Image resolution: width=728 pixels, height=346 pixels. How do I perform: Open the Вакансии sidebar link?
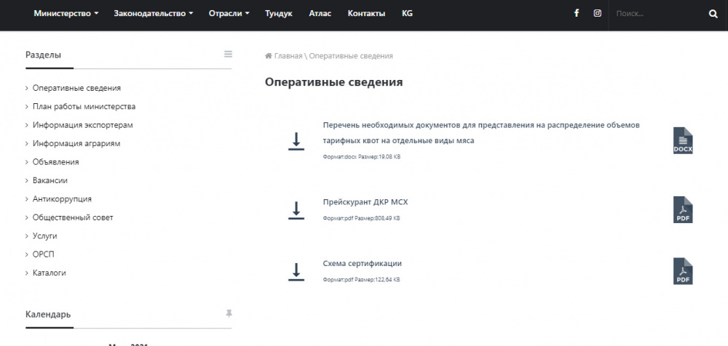tap(50, 180)
